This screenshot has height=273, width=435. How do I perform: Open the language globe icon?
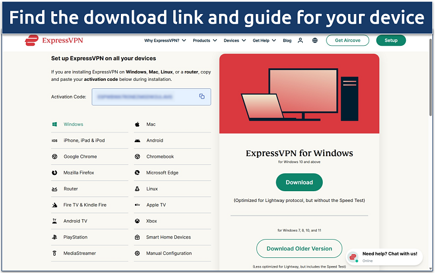coord(315,40)
